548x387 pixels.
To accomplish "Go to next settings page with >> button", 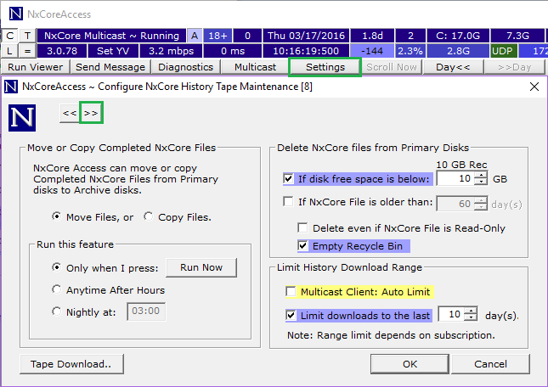I will (x=91, y=113).
